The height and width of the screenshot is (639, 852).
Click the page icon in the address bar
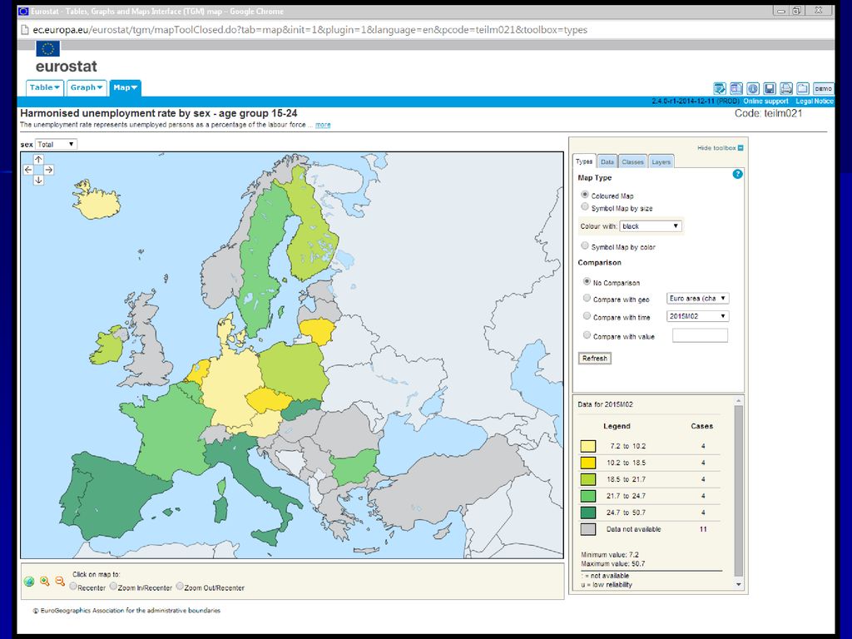point(24,30)
